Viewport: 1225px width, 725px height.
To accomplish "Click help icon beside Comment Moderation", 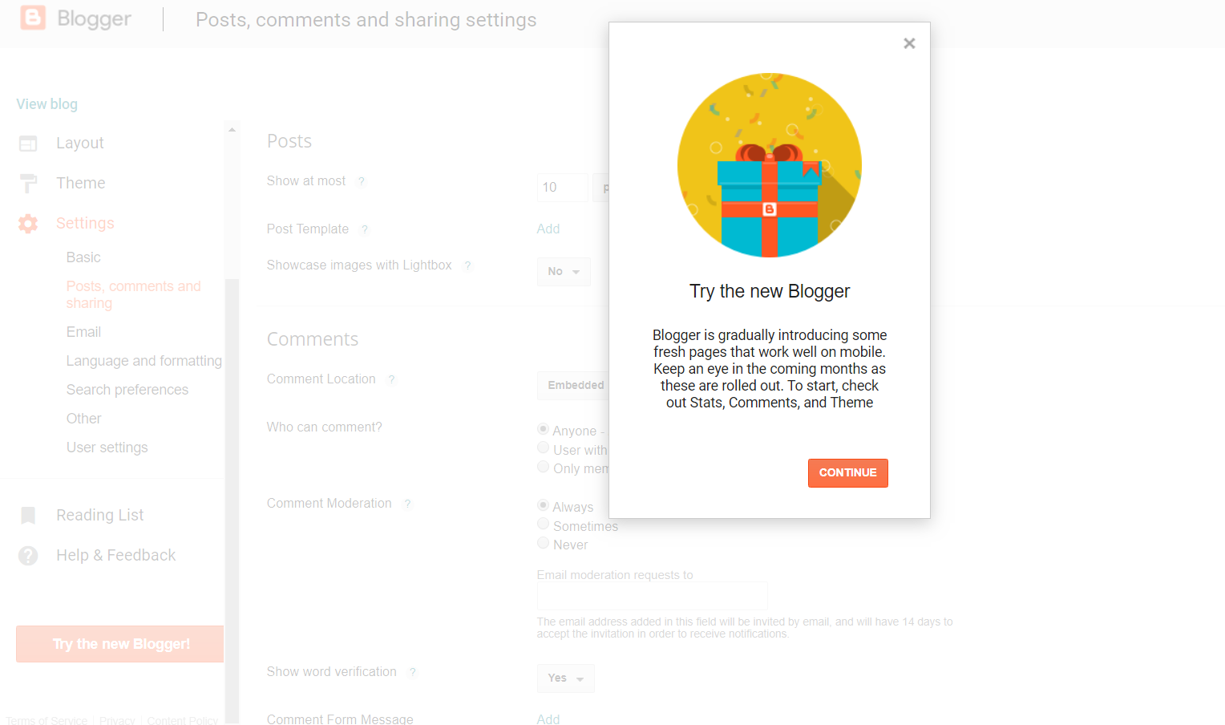I will click(x=407, y=504).
